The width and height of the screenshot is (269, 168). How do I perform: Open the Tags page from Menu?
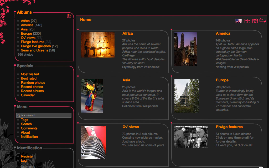[24, 120]
